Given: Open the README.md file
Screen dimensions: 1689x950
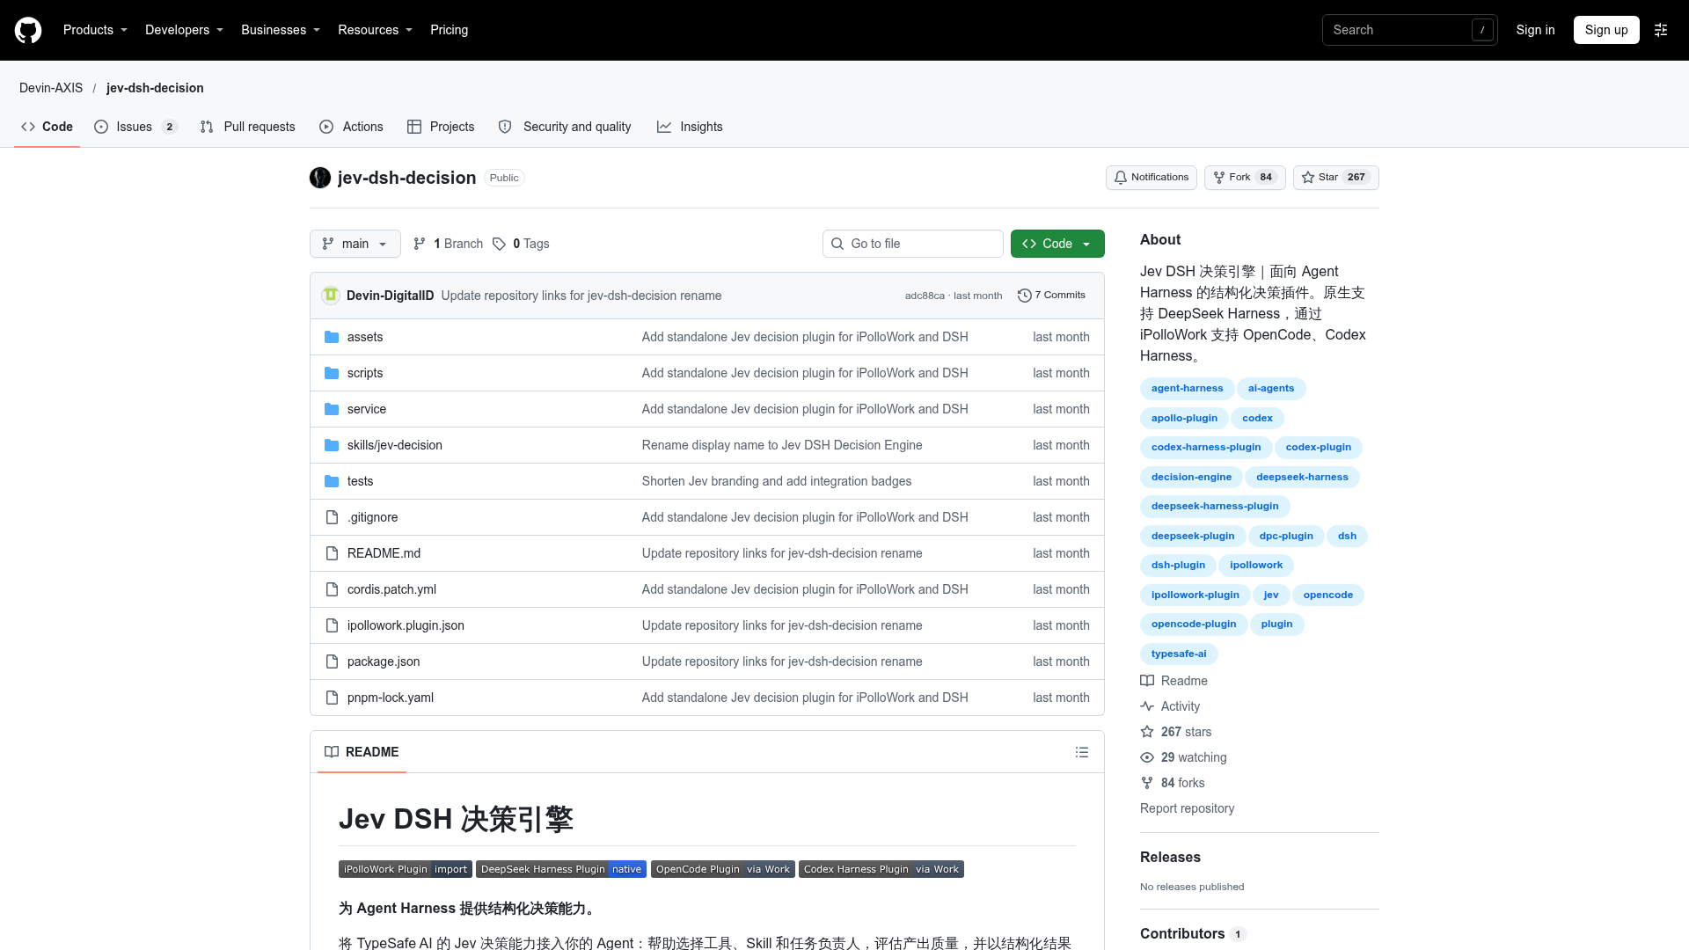Looking at the screenshot, I should point(384,553).
